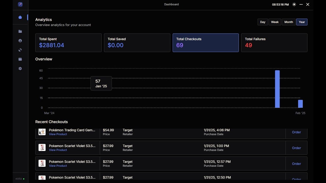The image size is (326, 183).
Task: Select the Total Checkouts card
Action: (206, 43)
